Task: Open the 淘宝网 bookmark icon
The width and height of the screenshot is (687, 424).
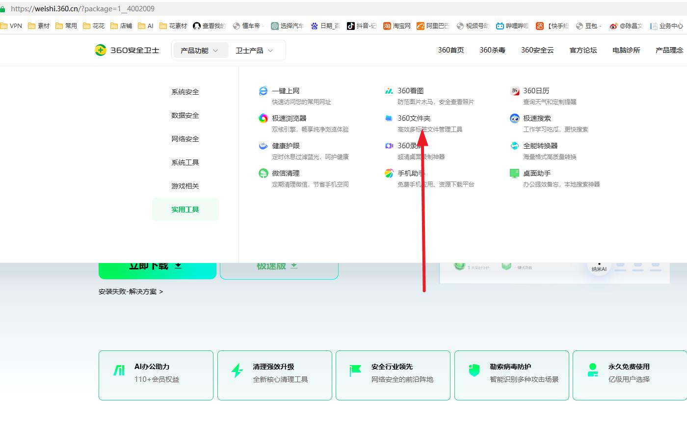Action: click(387, 26)
